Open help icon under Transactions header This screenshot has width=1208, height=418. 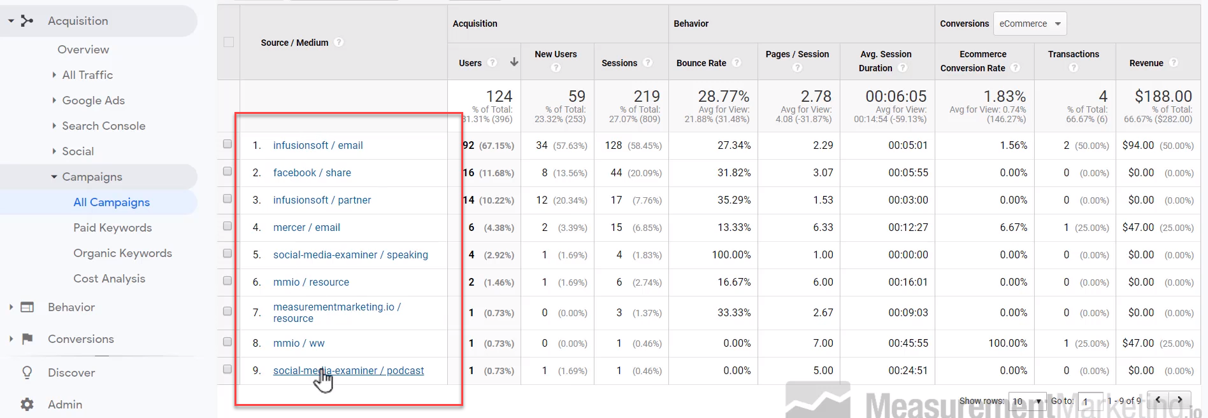point(1074,67)
